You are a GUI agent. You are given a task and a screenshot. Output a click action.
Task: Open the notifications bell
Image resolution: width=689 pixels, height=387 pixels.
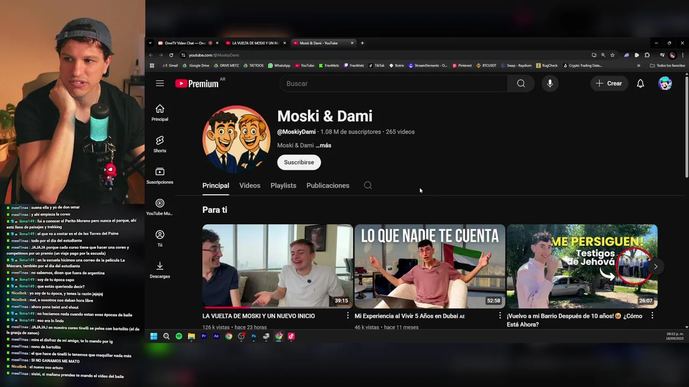tap(640, 83)
